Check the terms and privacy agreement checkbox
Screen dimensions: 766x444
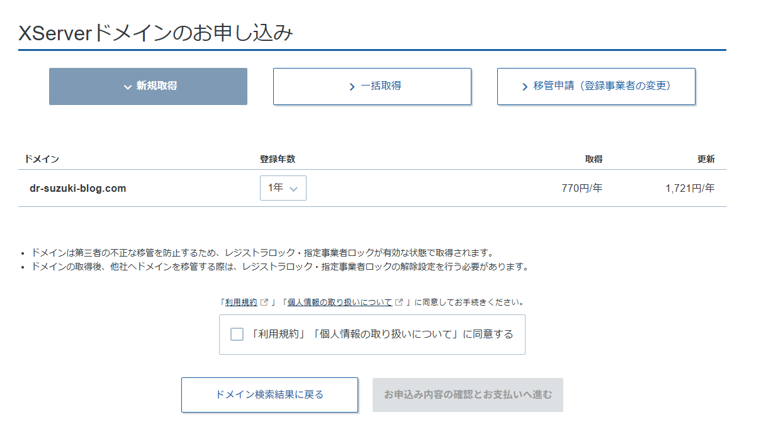pyautogui.click(x=237, y=334)
